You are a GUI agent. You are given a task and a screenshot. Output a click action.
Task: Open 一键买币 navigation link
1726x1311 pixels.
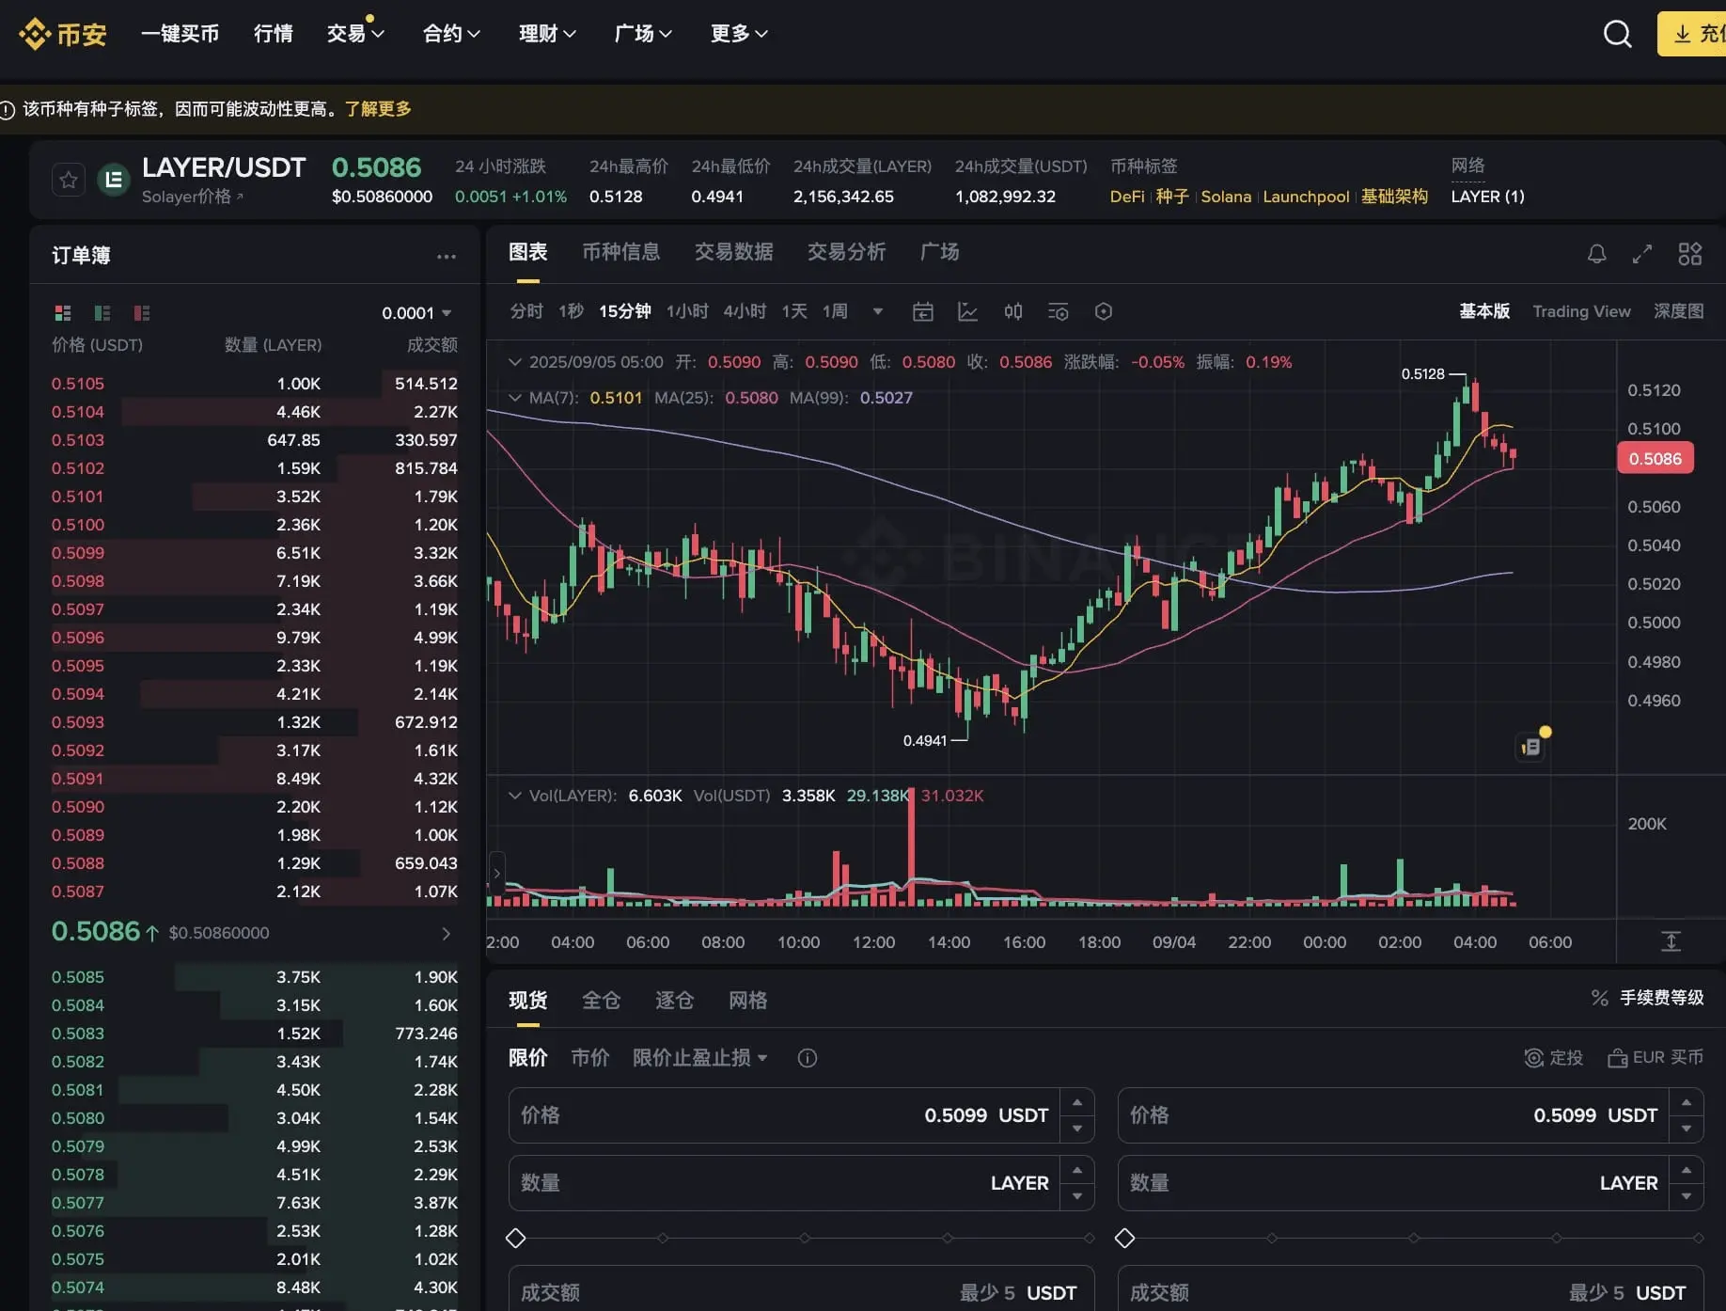180,34
